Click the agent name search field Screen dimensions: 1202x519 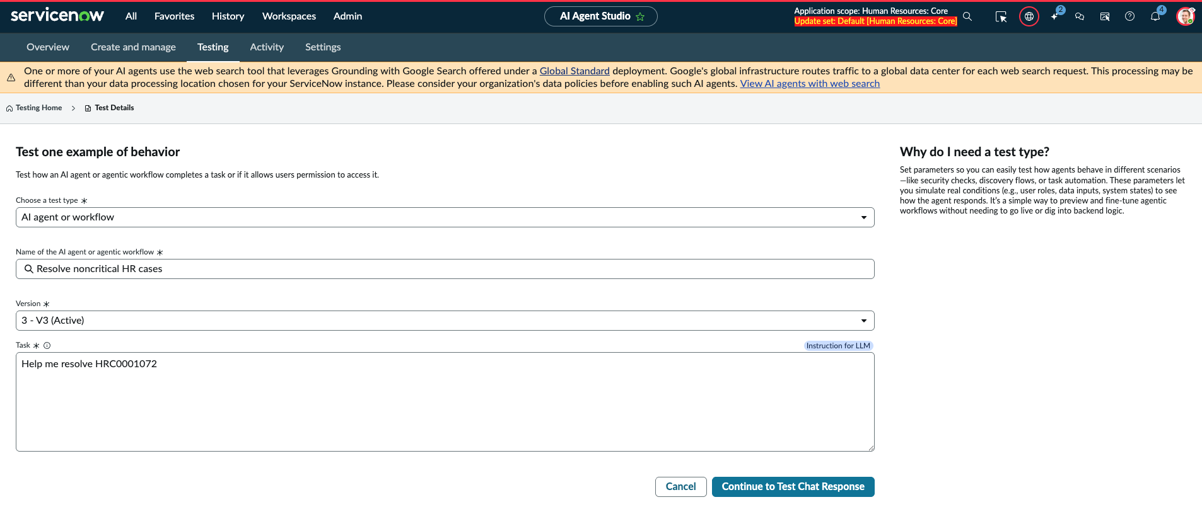tap(445, 269)
